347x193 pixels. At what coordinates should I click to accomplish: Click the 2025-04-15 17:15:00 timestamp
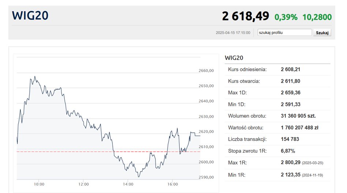[233, 33]
